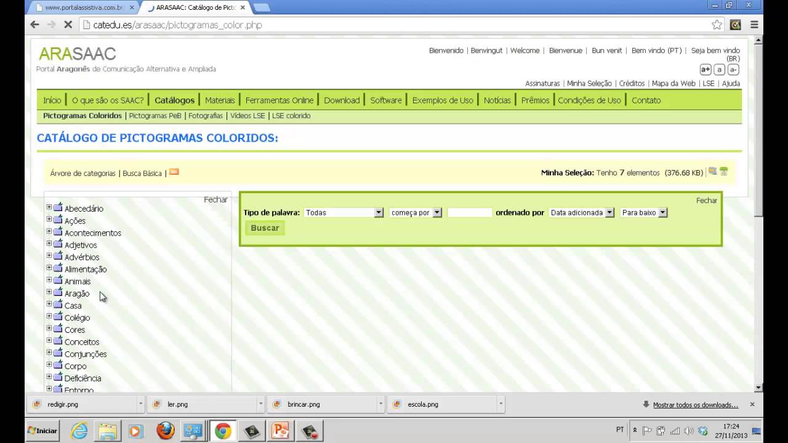788x443 pixels.
Task: Expand the Abecedário category
Action: [x=49, y=207]
